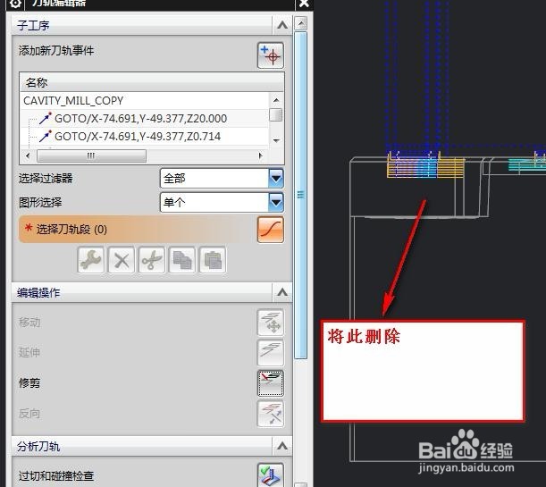Click the 名称 column header

[152, 82]
